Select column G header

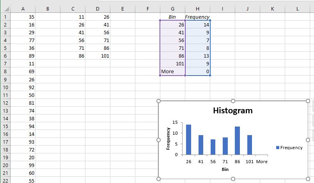[172, 9]
